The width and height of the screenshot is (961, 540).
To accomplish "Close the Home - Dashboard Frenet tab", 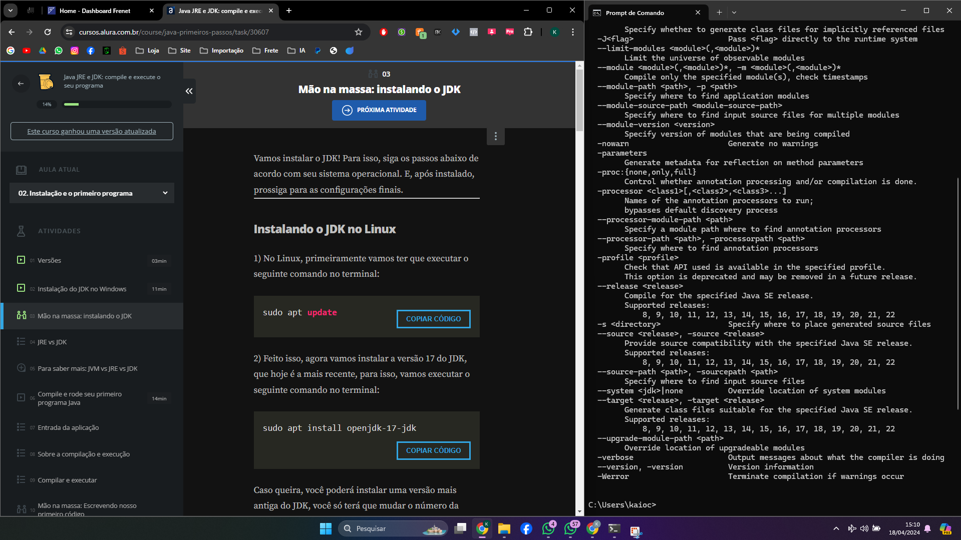I will point(152,11).
